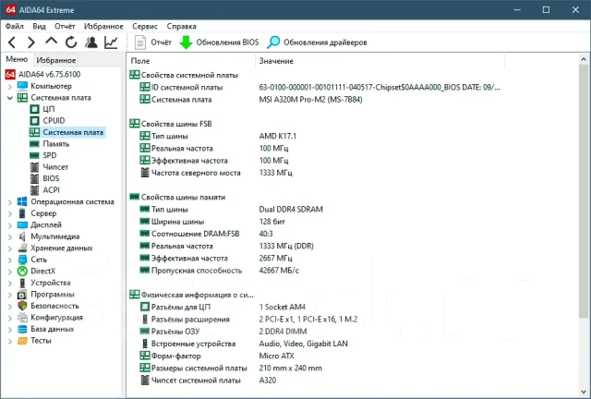This screenshot has width=591, height=399.
Task: Expand the Сервер tree node
Action: [x=10, y=214]
